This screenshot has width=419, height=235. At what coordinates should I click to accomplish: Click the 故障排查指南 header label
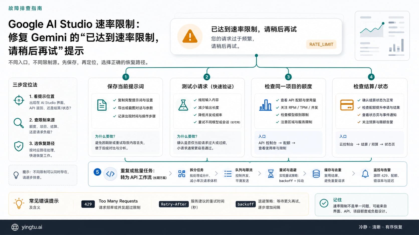coord(25,8)
